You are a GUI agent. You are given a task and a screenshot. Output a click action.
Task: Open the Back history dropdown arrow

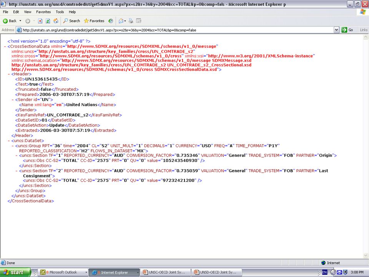tap(20, 21)
